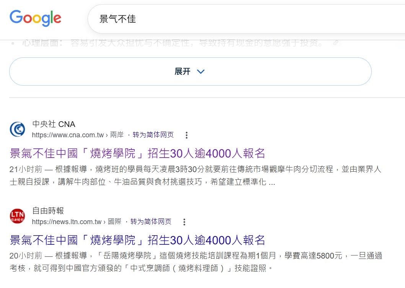The image size is (405, 288).
Task: Click the 自由時報 LTN favicon
Action: tap(17, 216)
